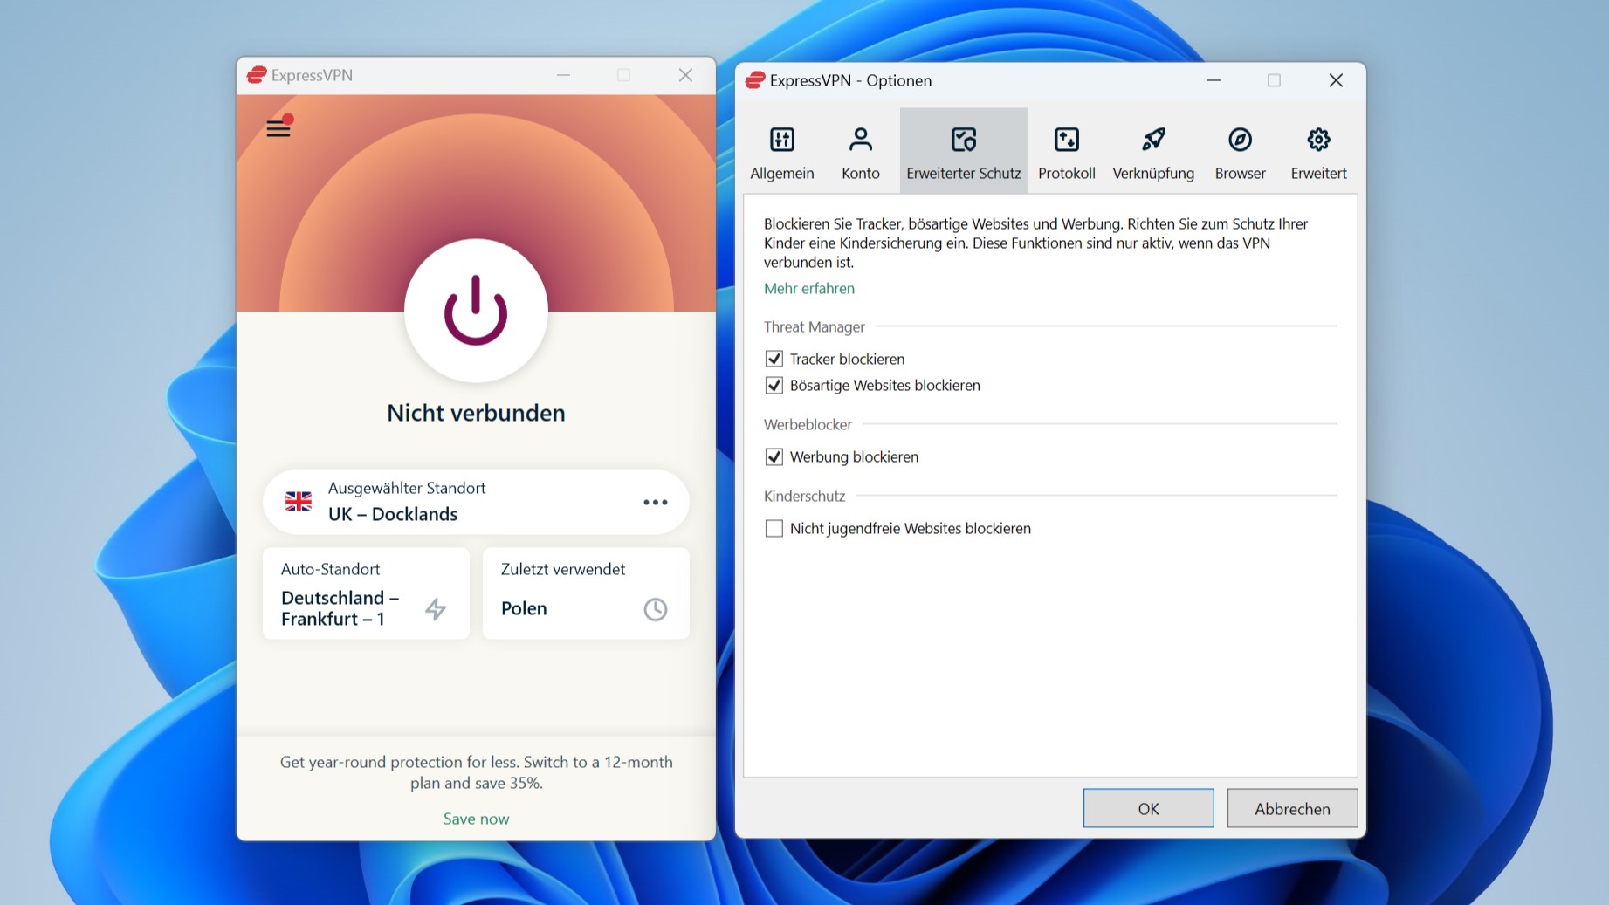Click the power button to connect VPN

[476, 310]
